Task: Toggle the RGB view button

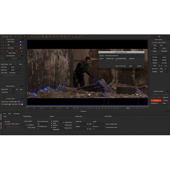Action: [x=155, y=48]
